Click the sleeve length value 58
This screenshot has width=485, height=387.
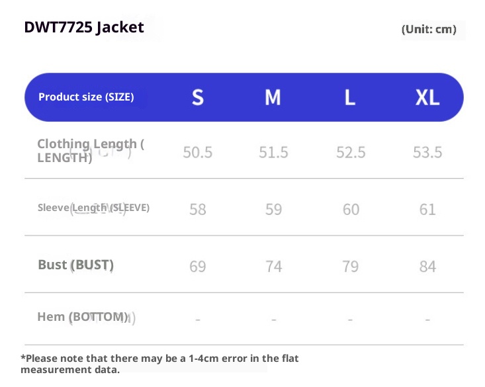(x=197, y=210)
